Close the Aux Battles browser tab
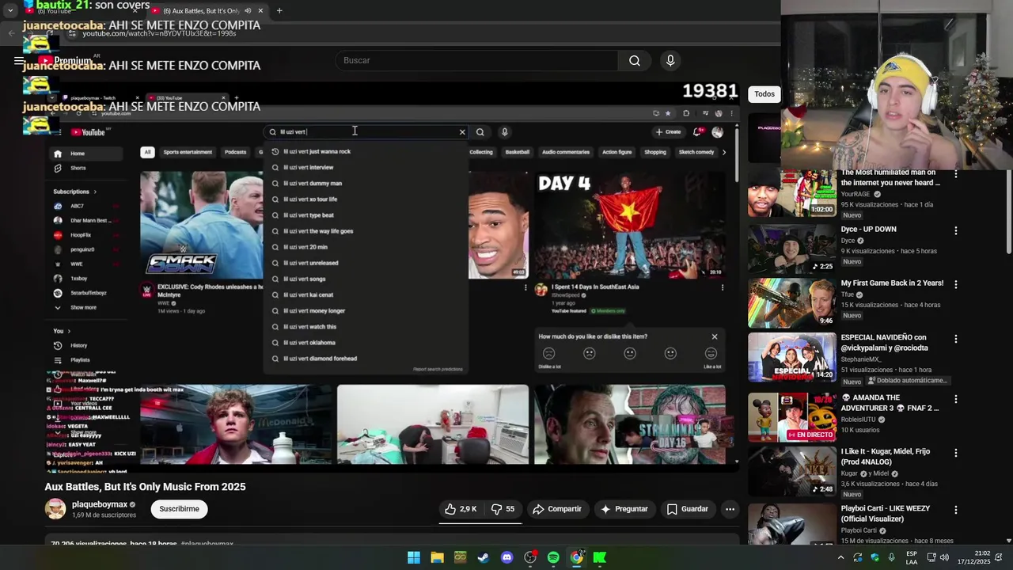This screenshot has height=570, width=1013. click(260, 11)
